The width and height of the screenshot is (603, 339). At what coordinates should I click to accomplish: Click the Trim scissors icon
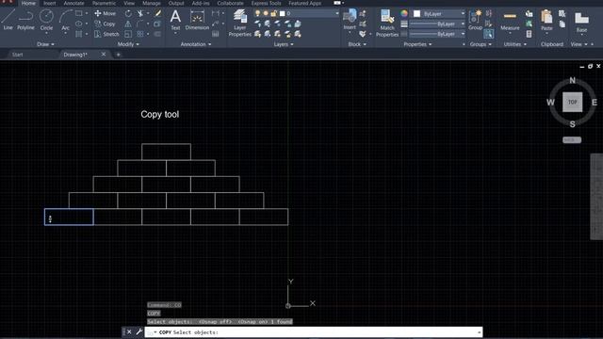click(x=140, y=13)
